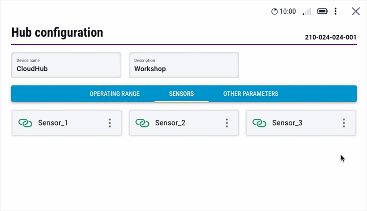Viewport: 367px width, 211px height.
Task: Open the top bar three-dot menu
Action: click(336, 11)
